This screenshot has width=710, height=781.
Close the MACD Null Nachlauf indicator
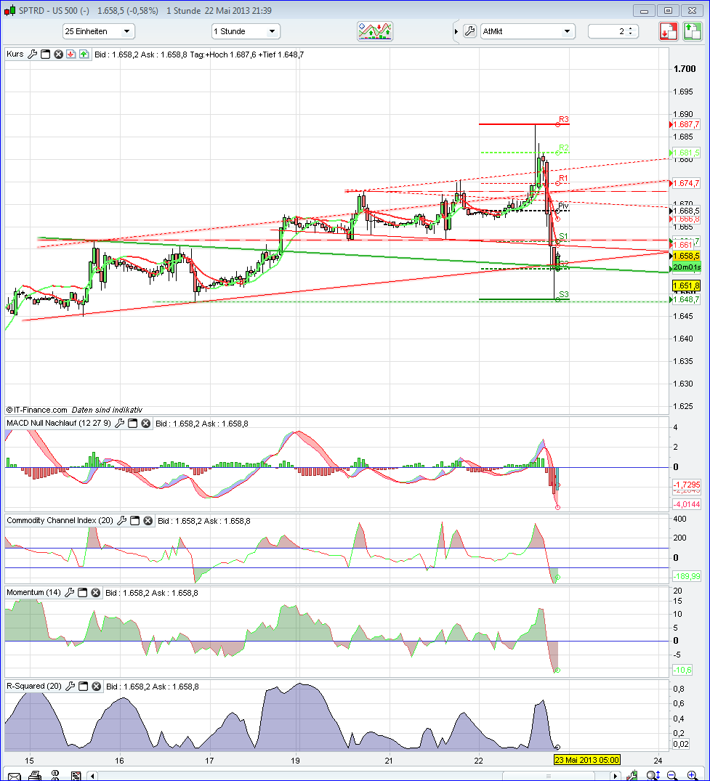point(145,424)
